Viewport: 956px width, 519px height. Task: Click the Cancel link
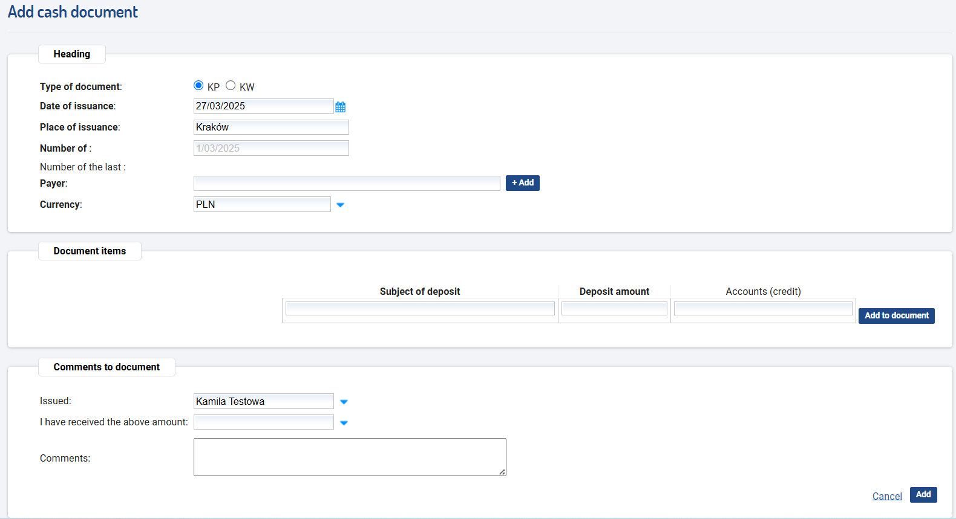pyautogui.click(x=886, y=496)
